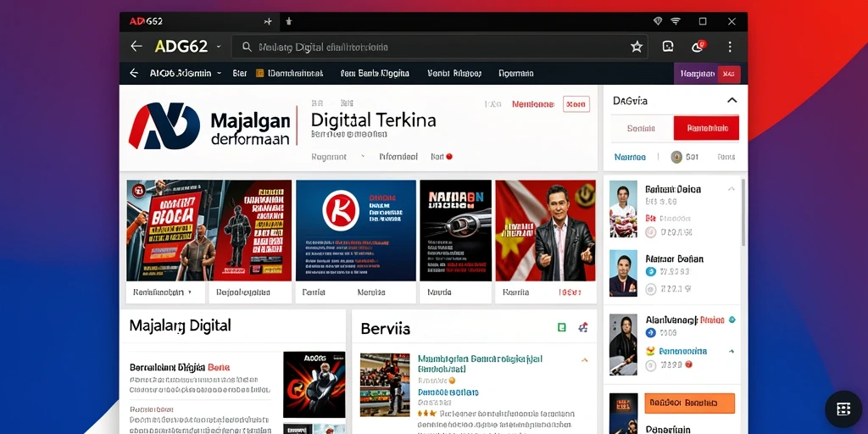Open the Dgemano item in the navigation bar
868x434 pixels.
coord(516,73)
